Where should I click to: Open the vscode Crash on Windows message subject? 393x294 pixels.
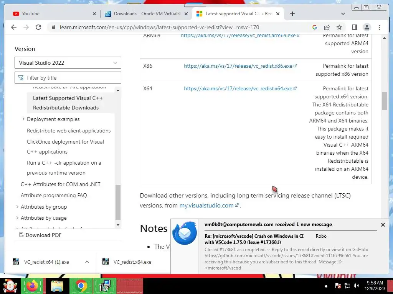coord(254,239)
